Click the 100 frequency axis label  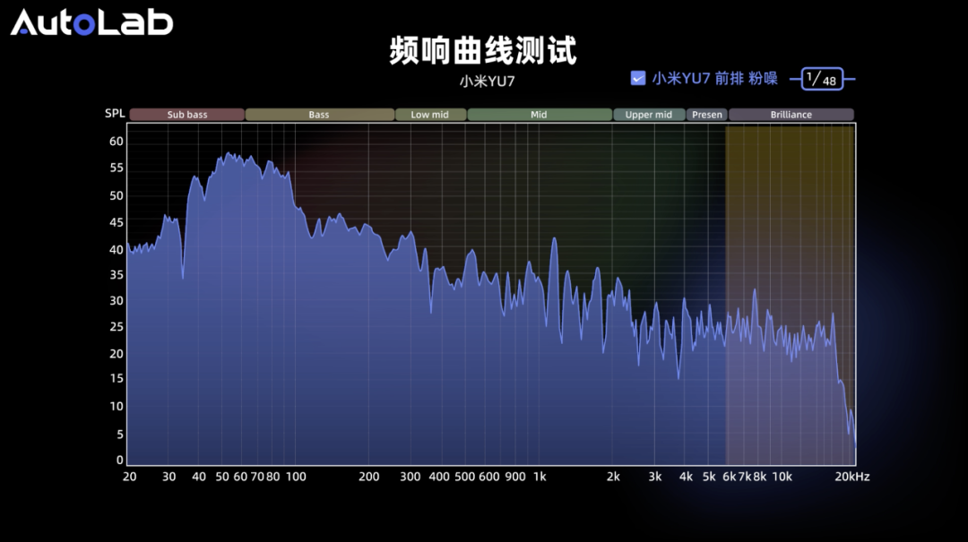(x=296, y=477)
